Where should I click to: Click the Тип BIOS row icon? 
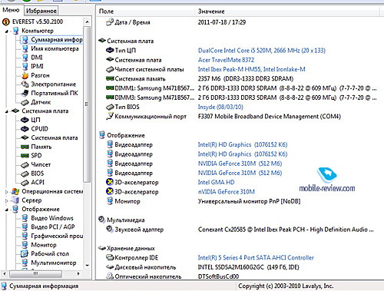coord(110,107)
